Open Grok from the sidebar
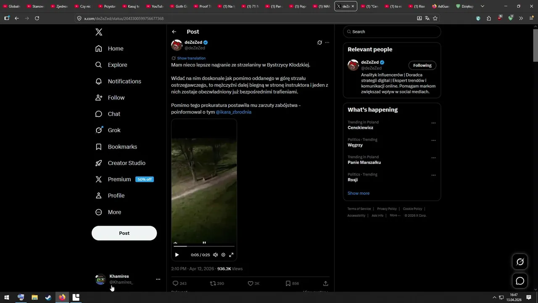The height and width of the screenshot is (303, 538). (108, 130)
